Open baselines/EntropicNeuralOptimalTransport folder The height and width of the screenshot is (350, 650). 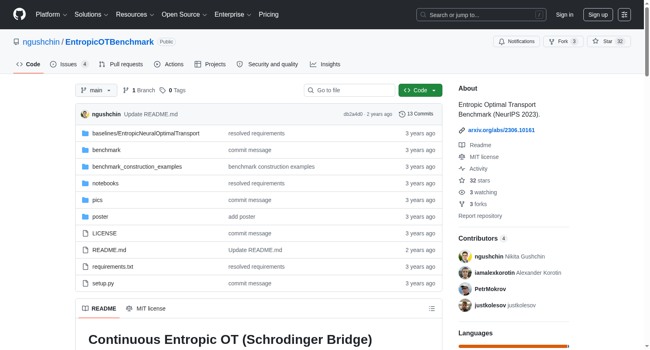tap(146, 133)
